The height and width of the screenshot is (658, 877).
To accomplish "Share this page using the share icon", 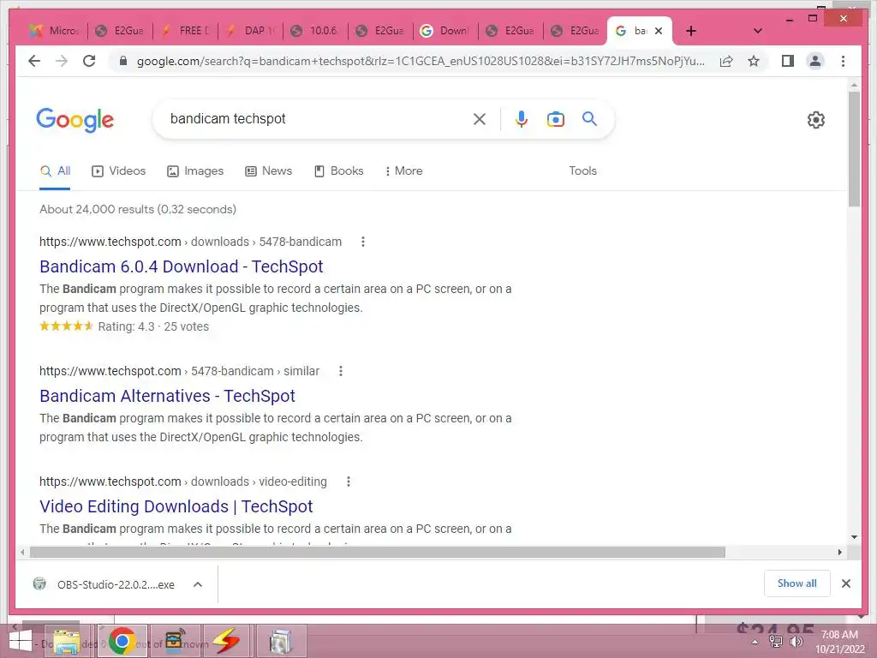I will coord(726,61).
